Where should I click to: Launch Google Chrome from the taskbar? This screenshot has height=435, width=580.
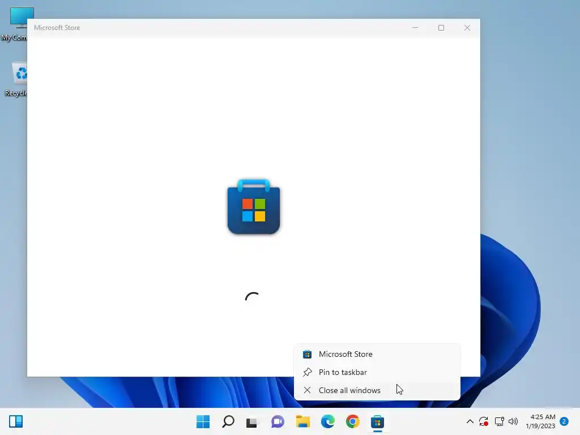[x=352, y=421]
